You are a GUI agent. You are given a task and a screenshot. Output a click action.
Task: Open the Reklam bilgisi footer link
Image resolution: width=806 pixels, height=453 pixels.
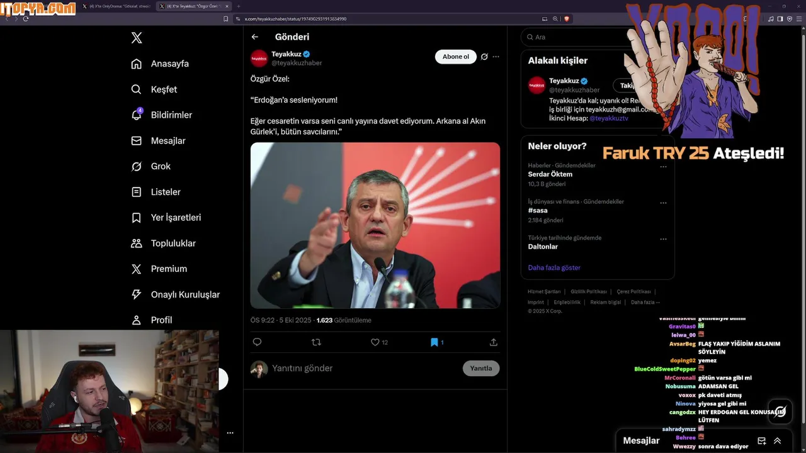tap(606, 302)
